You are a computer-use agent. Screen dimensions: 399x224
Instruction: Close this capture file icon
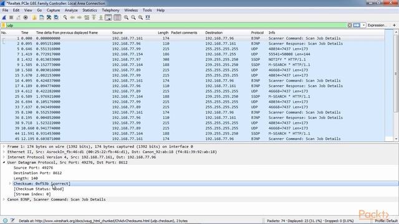click(49, 17)
